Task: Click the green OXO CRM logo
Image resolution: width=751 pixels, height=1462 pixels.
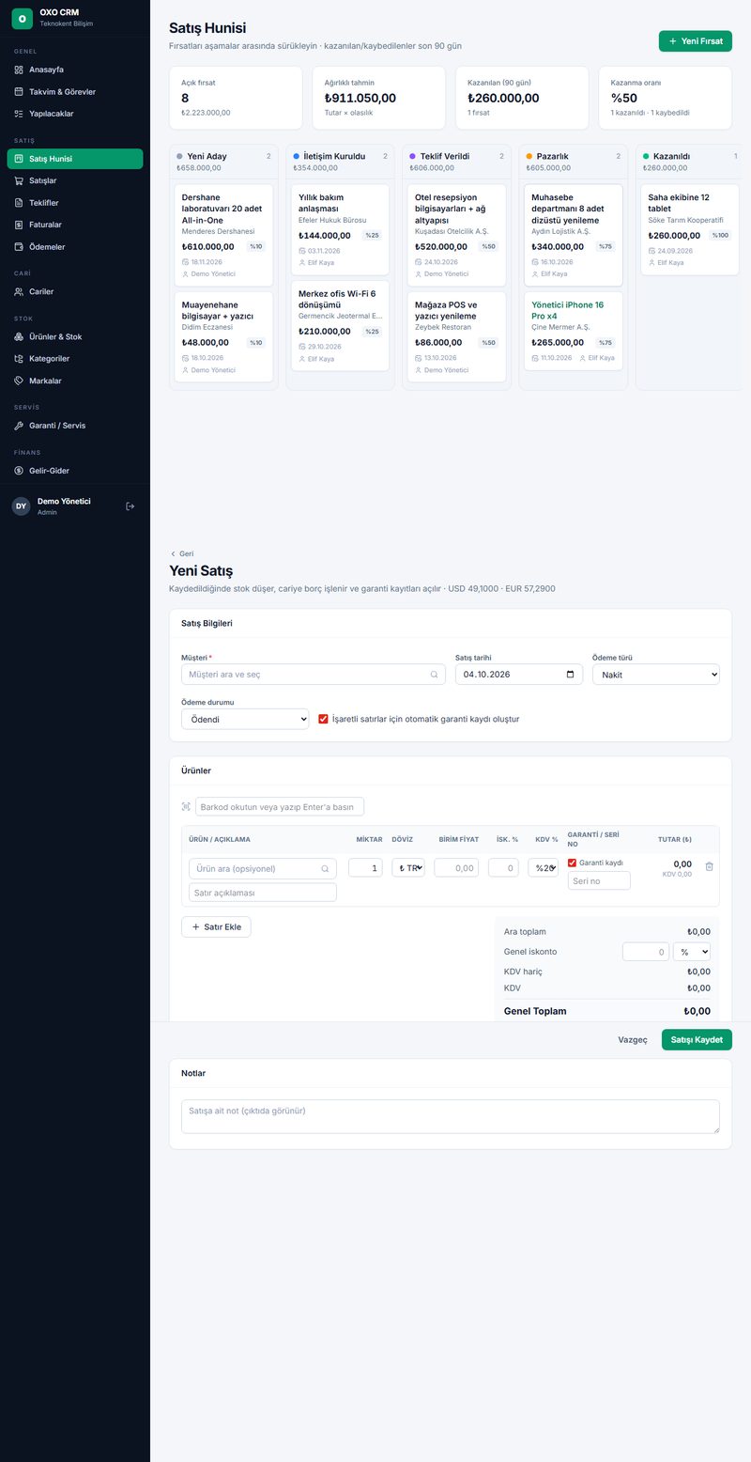Action: 22,19
